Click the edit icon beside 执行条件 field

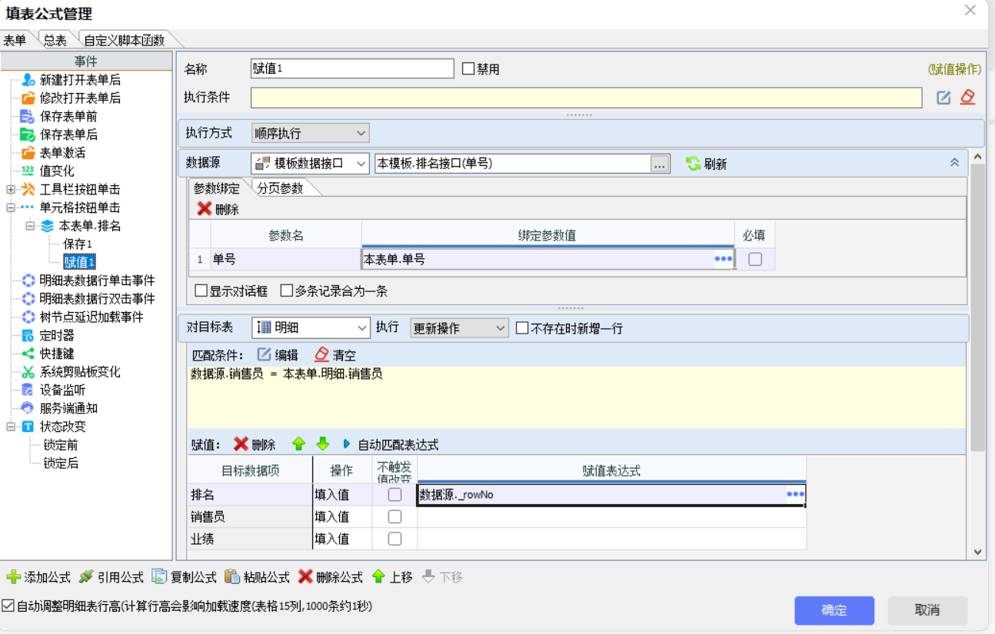[x=943, y=98]
